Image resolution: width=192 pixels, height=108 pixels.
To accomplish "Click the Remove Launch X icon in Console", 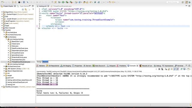I will pyautogui.click(x=159, y=69).
